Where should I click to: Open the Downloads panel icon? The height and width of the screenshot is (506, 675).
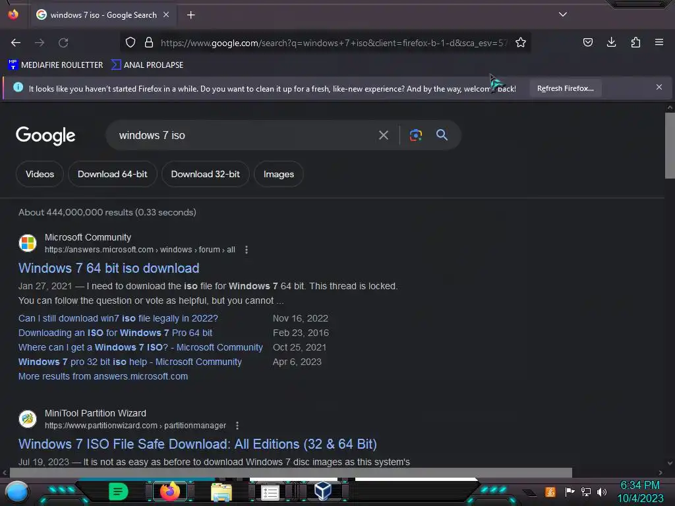(x=611, y=42)
